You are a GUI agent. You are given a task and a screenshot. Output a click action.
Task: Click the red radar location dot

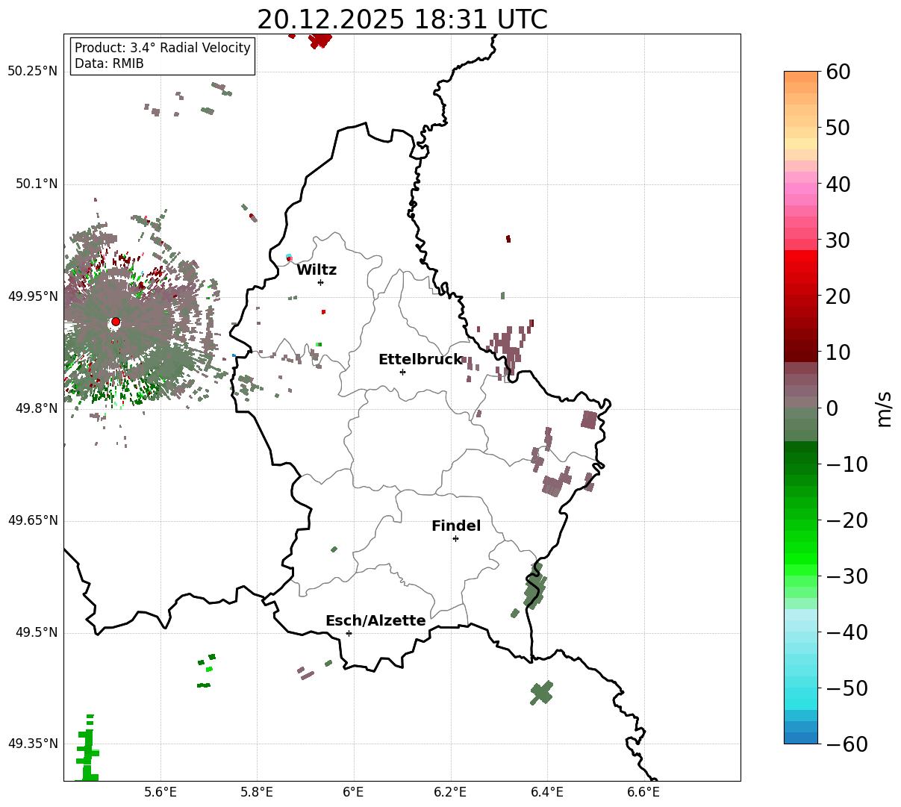point(115,322)
